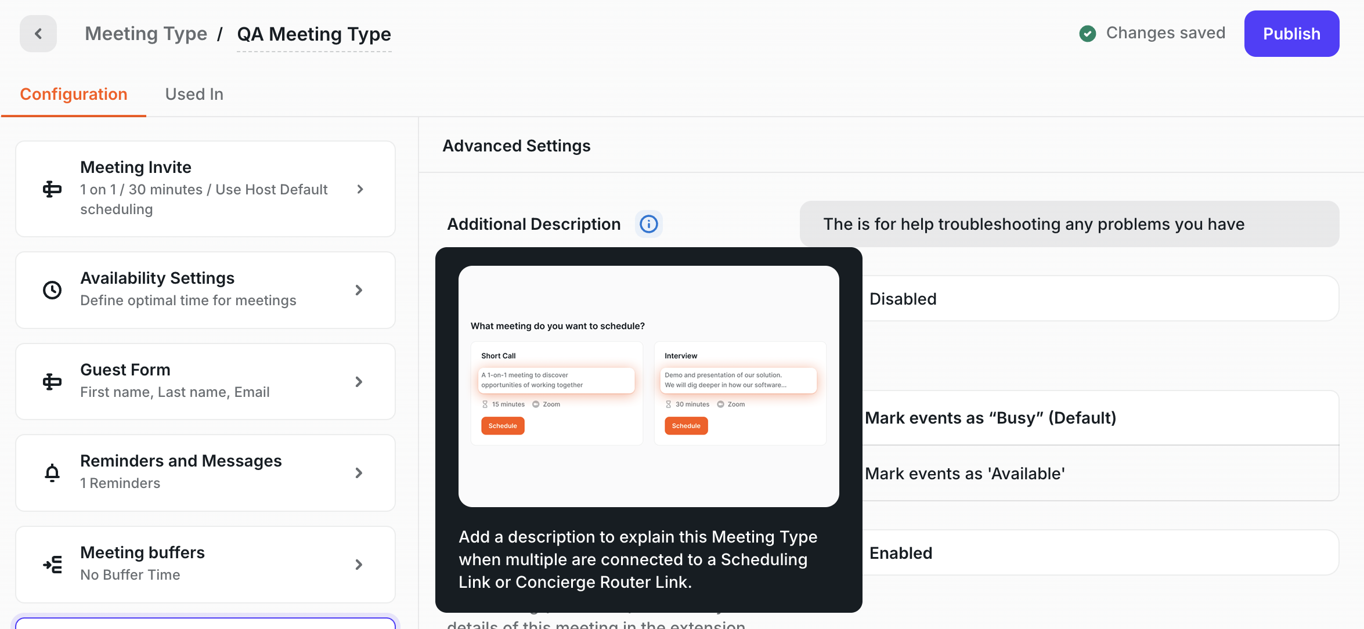Click the Publish button

tap(1291, 34)
